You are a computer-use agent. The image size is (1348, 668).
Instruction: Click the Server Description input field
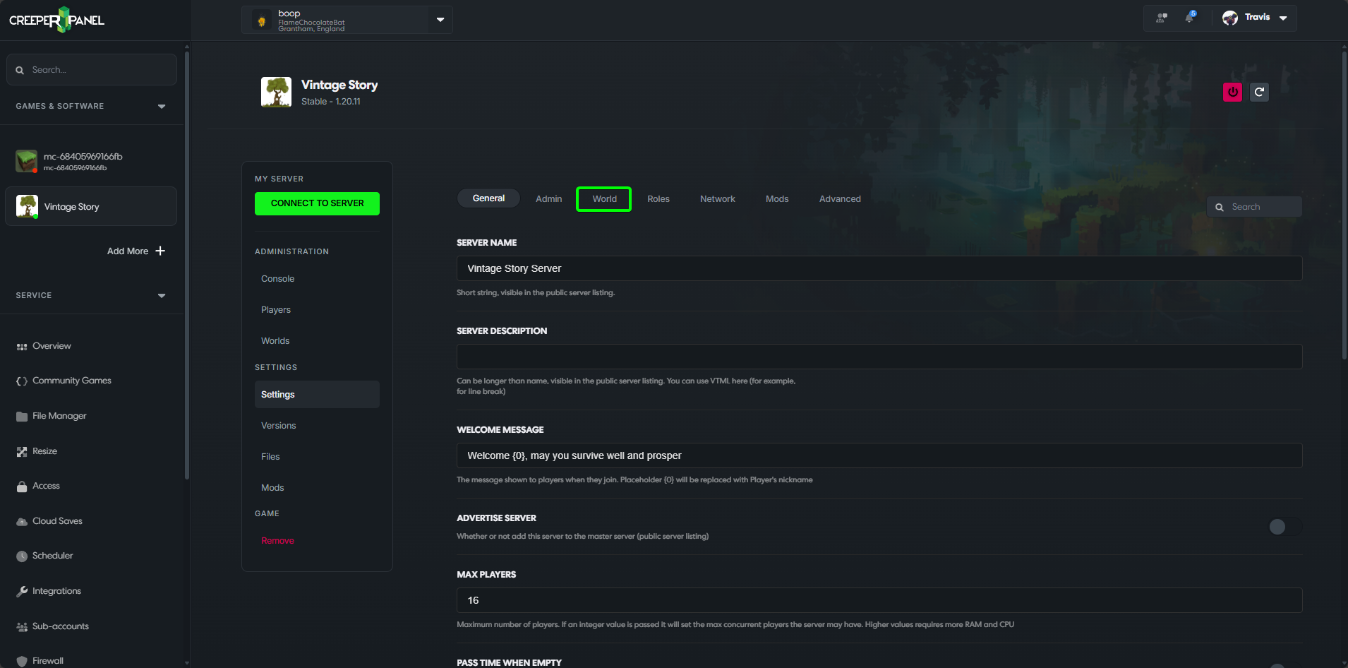[x=879, y=357]
